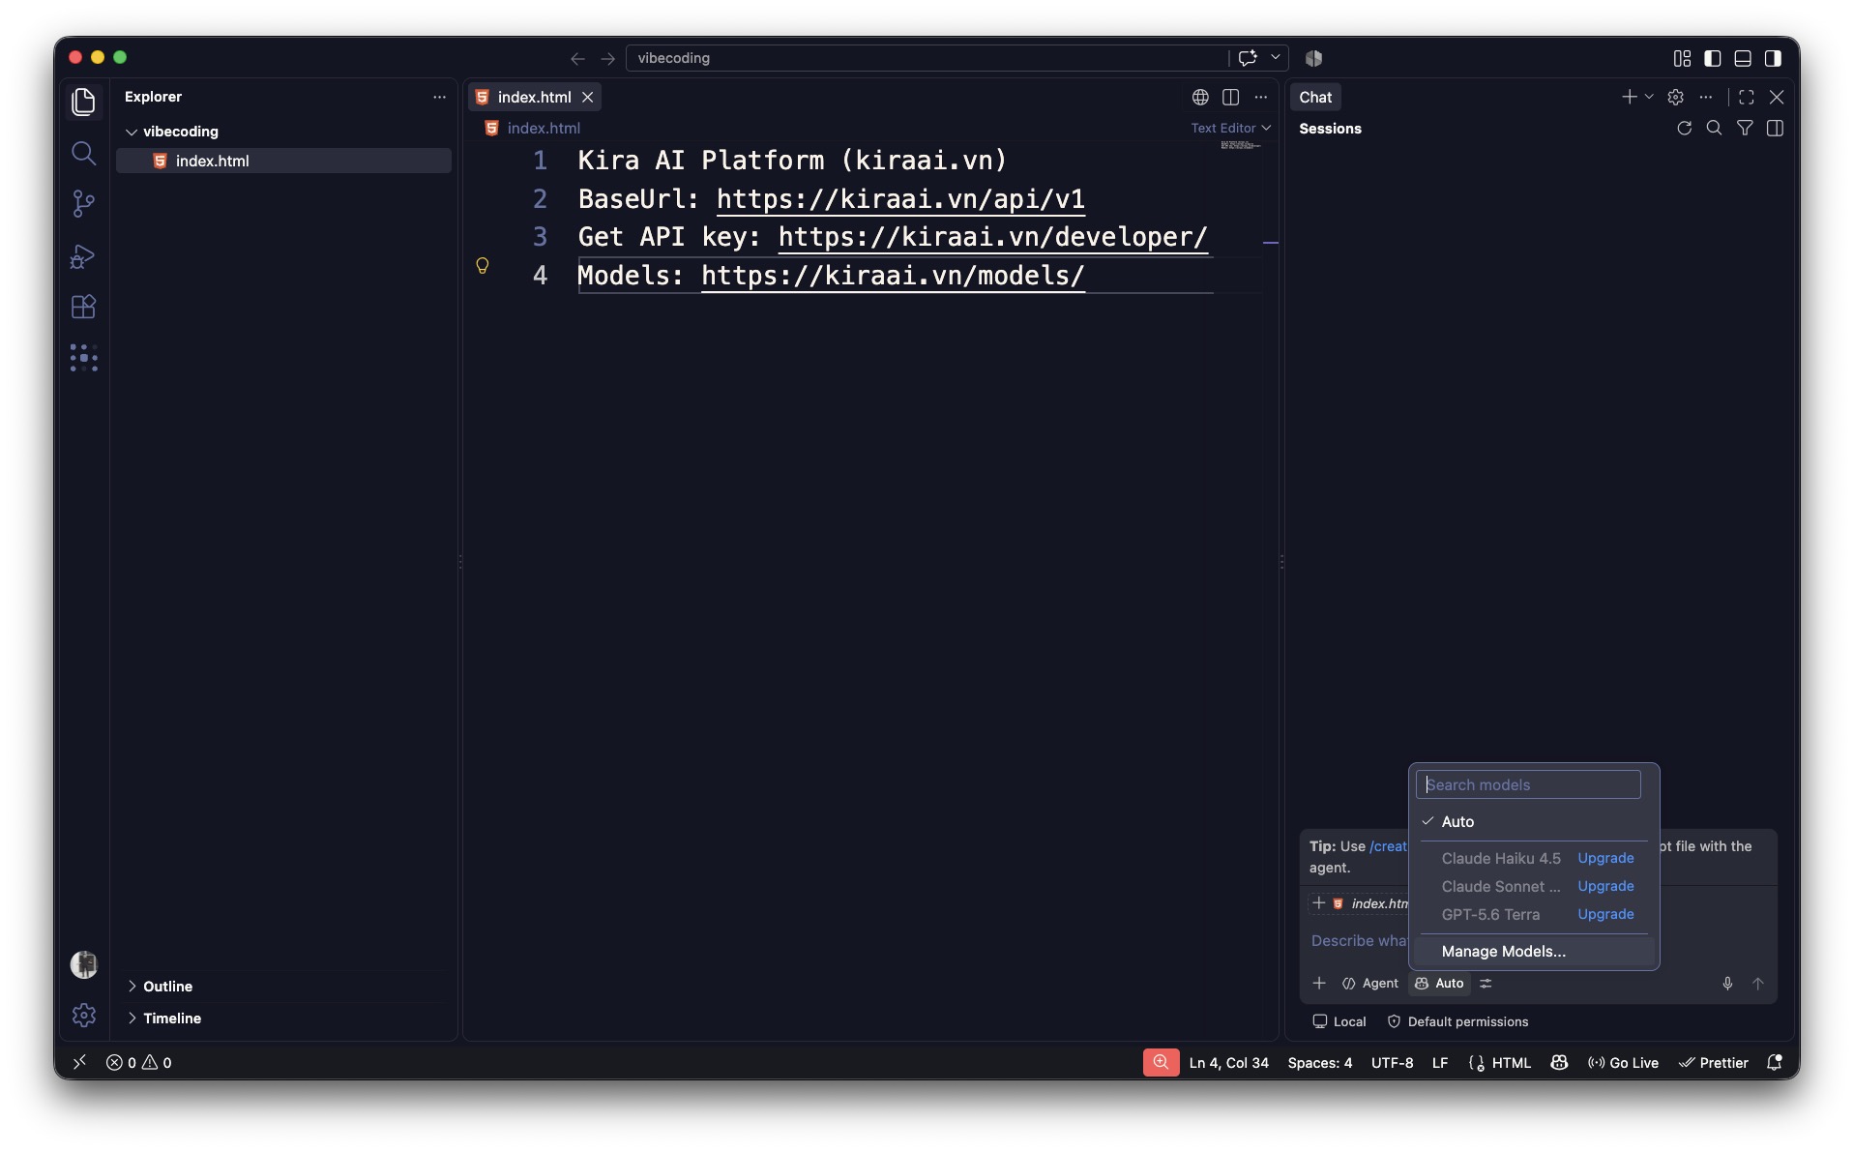Viewport: 1854px width, 1151px height.
Task: Close the index.html tab
Action: (x=587, y=97)
